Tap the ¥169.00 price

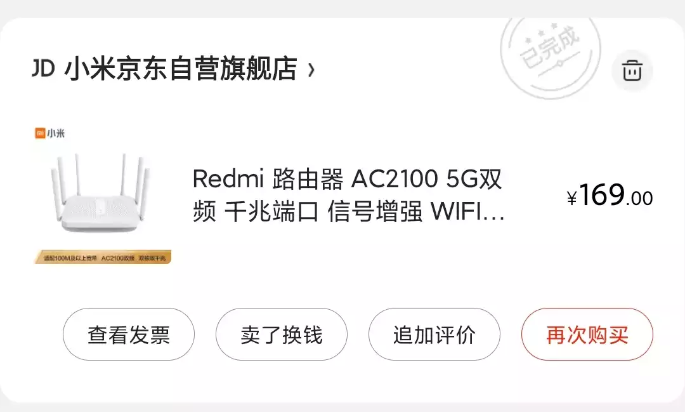(610, 195)
